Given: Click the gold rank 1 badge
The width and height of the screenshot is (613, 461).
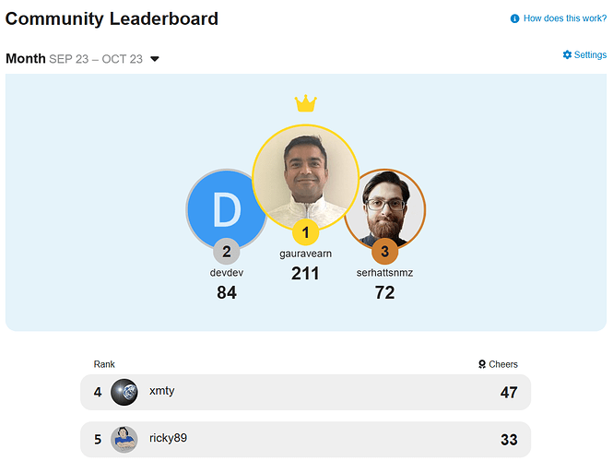Looking at the screenshot, I should point(305,232).
